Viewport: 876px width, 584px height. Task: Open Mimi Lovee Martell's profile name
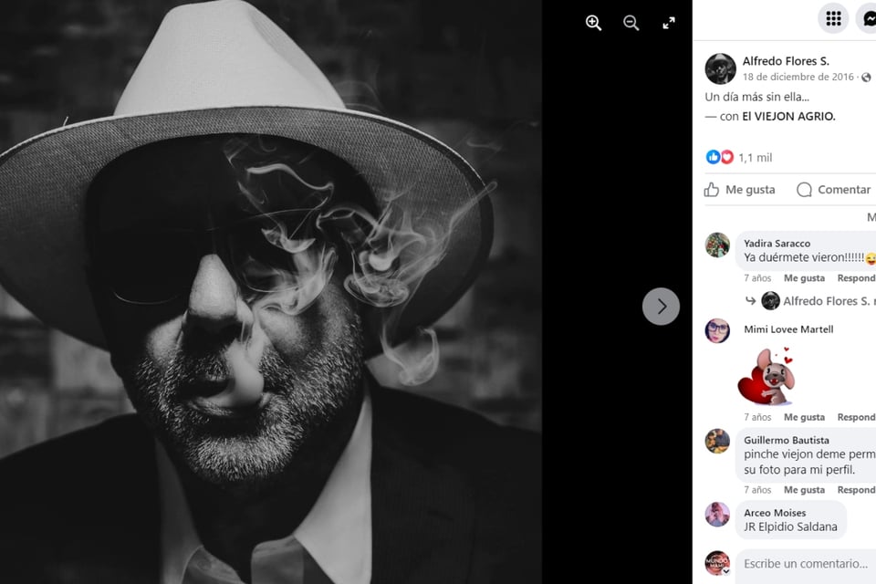click(x=788, y=329)
